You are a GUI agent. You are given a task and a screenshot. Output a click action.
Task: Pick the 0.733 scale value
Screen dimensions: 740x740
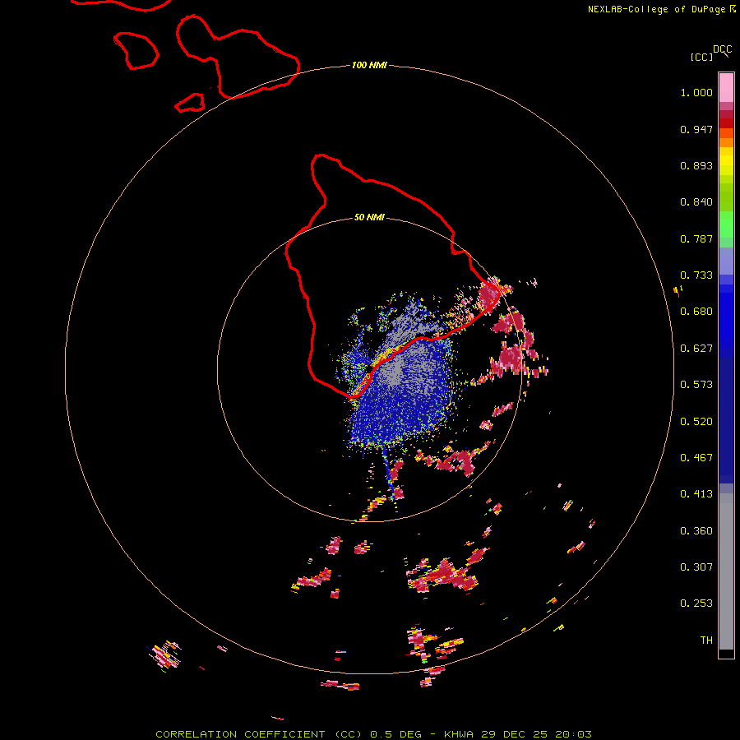pyautogui.click(x=696, y=275)
